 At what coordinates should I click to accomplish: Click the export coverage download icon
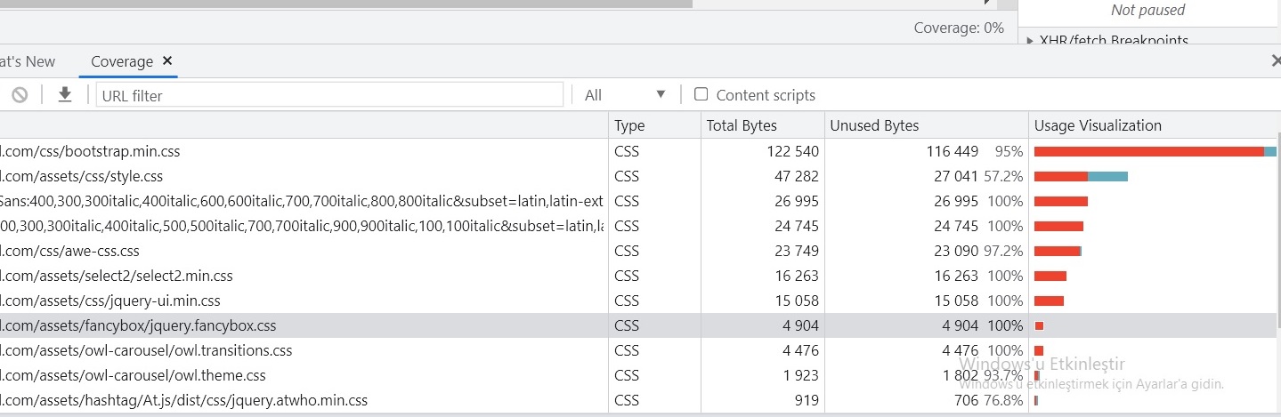point(64,94)
